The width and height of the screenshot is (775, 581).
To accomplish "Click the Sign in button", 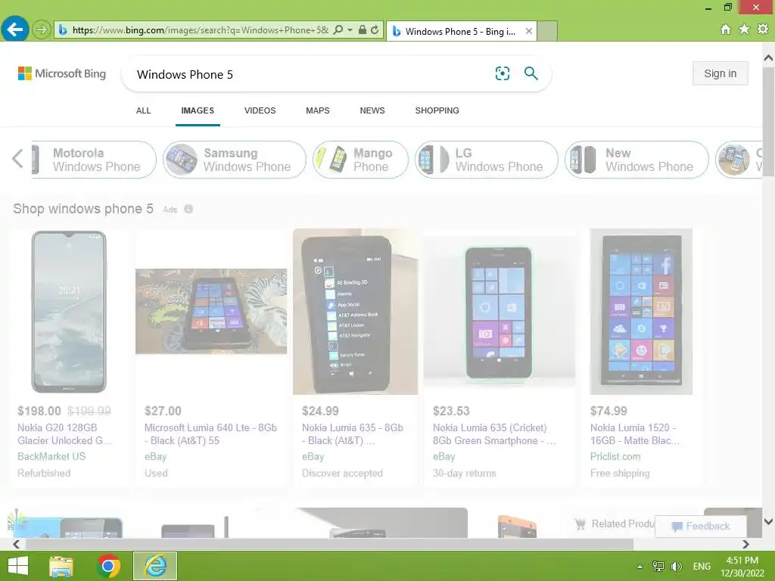I will tap(721, 73).
